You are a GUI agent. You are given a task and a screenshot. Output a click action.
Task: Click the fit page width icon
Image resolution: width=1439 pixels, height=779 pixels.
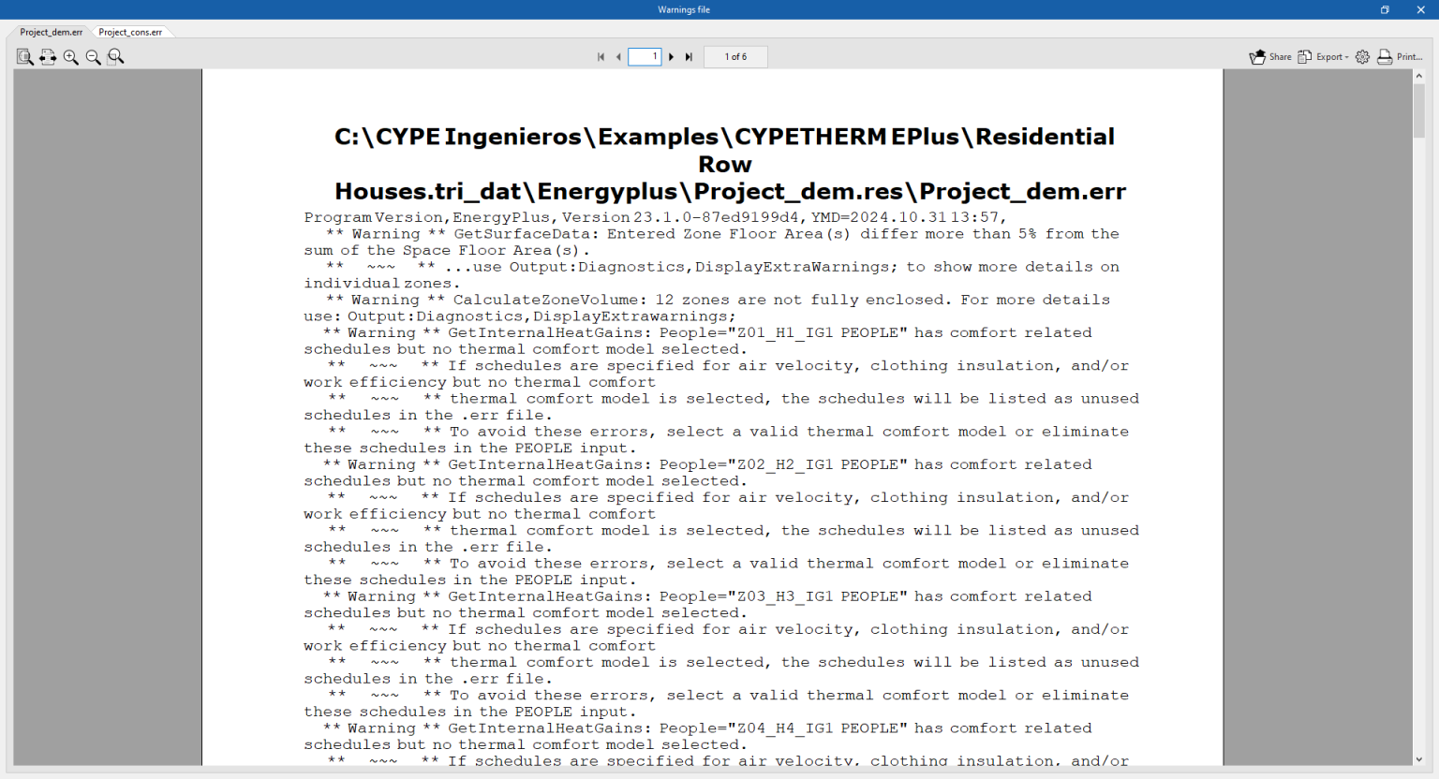pyautogui.click(x=48, y=57)
